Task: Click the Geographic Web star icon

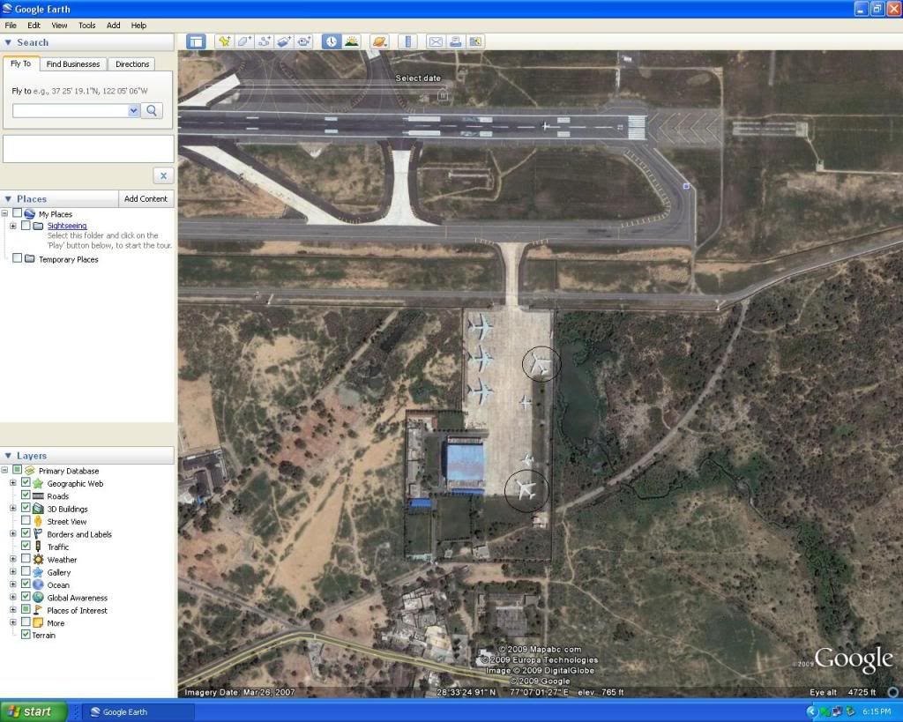Action: point(38,484)
